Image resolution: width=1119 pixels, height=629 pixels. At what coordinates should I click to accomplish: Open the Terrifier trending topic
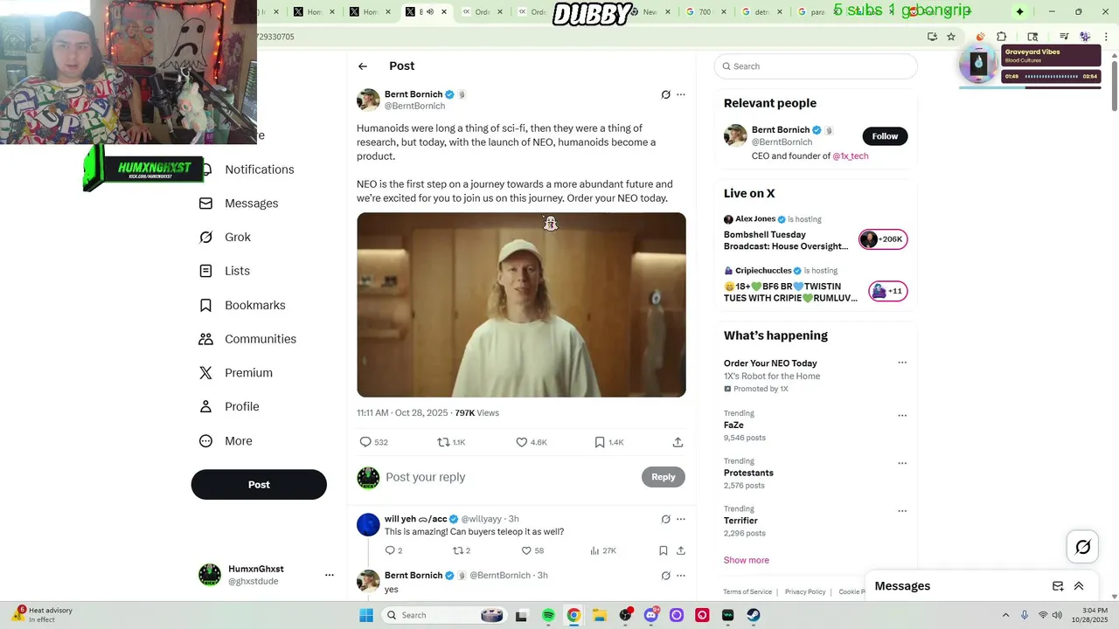[x=740, y=521]
